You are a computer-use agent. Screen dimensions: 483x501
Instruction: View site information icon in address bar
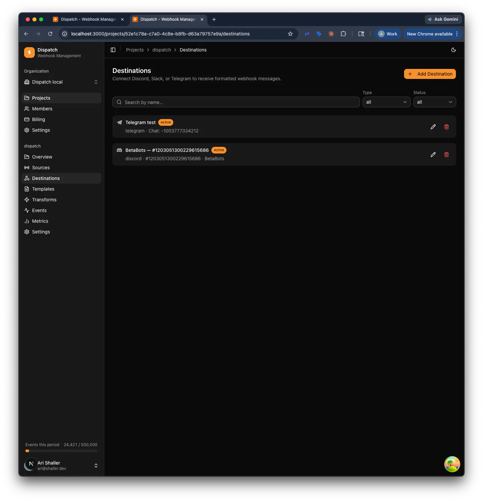(x=65, y=34)
